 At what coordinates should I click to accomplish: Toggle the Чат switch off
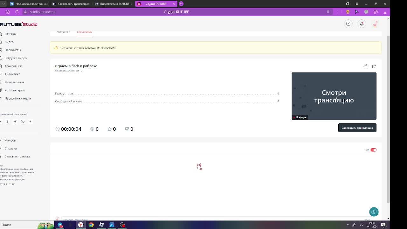coord(373,150)
